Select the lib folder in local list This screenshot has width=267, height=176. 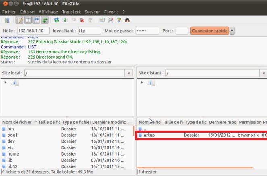[x=67, y=160]
